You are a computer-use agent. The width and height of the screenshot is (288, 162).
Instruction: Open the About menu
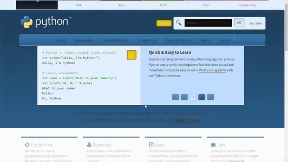coord(60,40)
